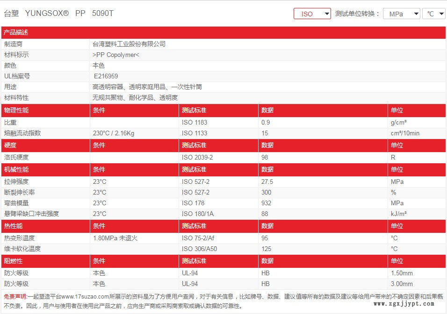This screenshot has height=314, width=447.
Task: Click the "材料标示" row label
Action: [x=16, y=55]
